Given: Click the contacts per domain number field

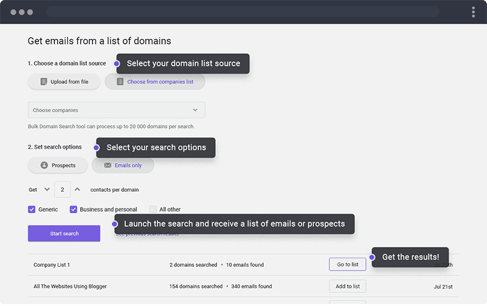Looking at the screenshot, I should (x=62, y=189).
